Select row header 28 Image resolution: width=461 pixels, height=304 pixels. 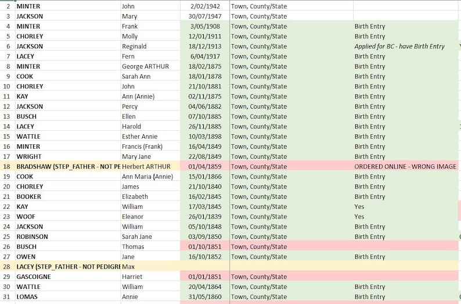click(x=8, y=267)
